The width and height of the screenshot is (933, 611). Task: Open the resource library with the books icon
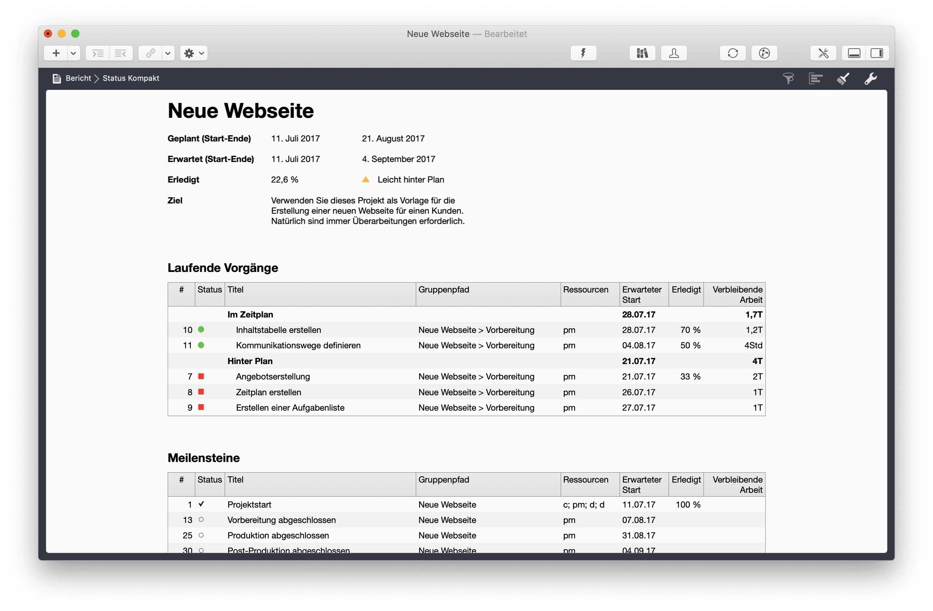642,53
